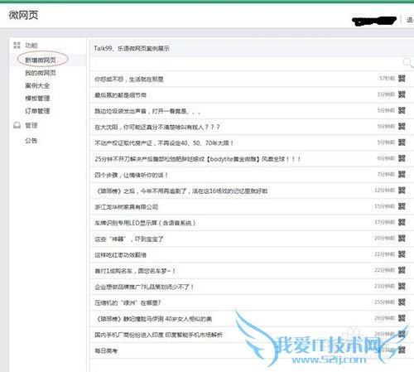
Task: Open article 这样吃红枣功效翻倍
Action: pos(120,255)
